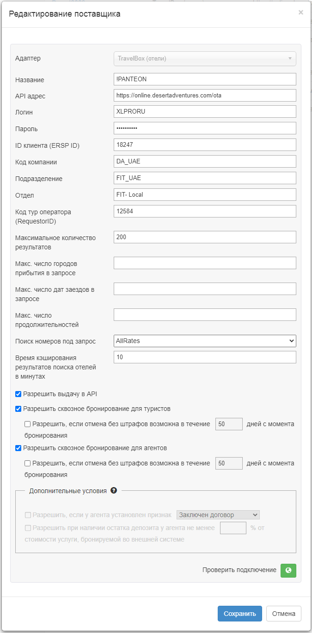Click the green connection test icon

tap(288, 571)
